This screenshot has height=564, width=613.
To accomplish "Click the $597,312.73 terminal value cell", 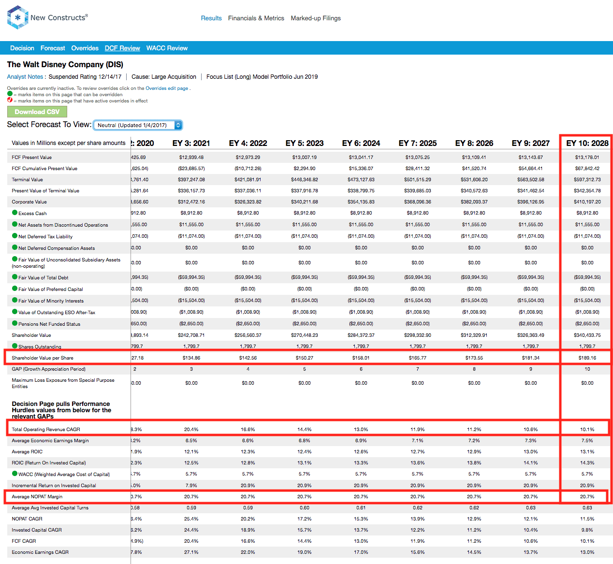I will pos(587,180).
